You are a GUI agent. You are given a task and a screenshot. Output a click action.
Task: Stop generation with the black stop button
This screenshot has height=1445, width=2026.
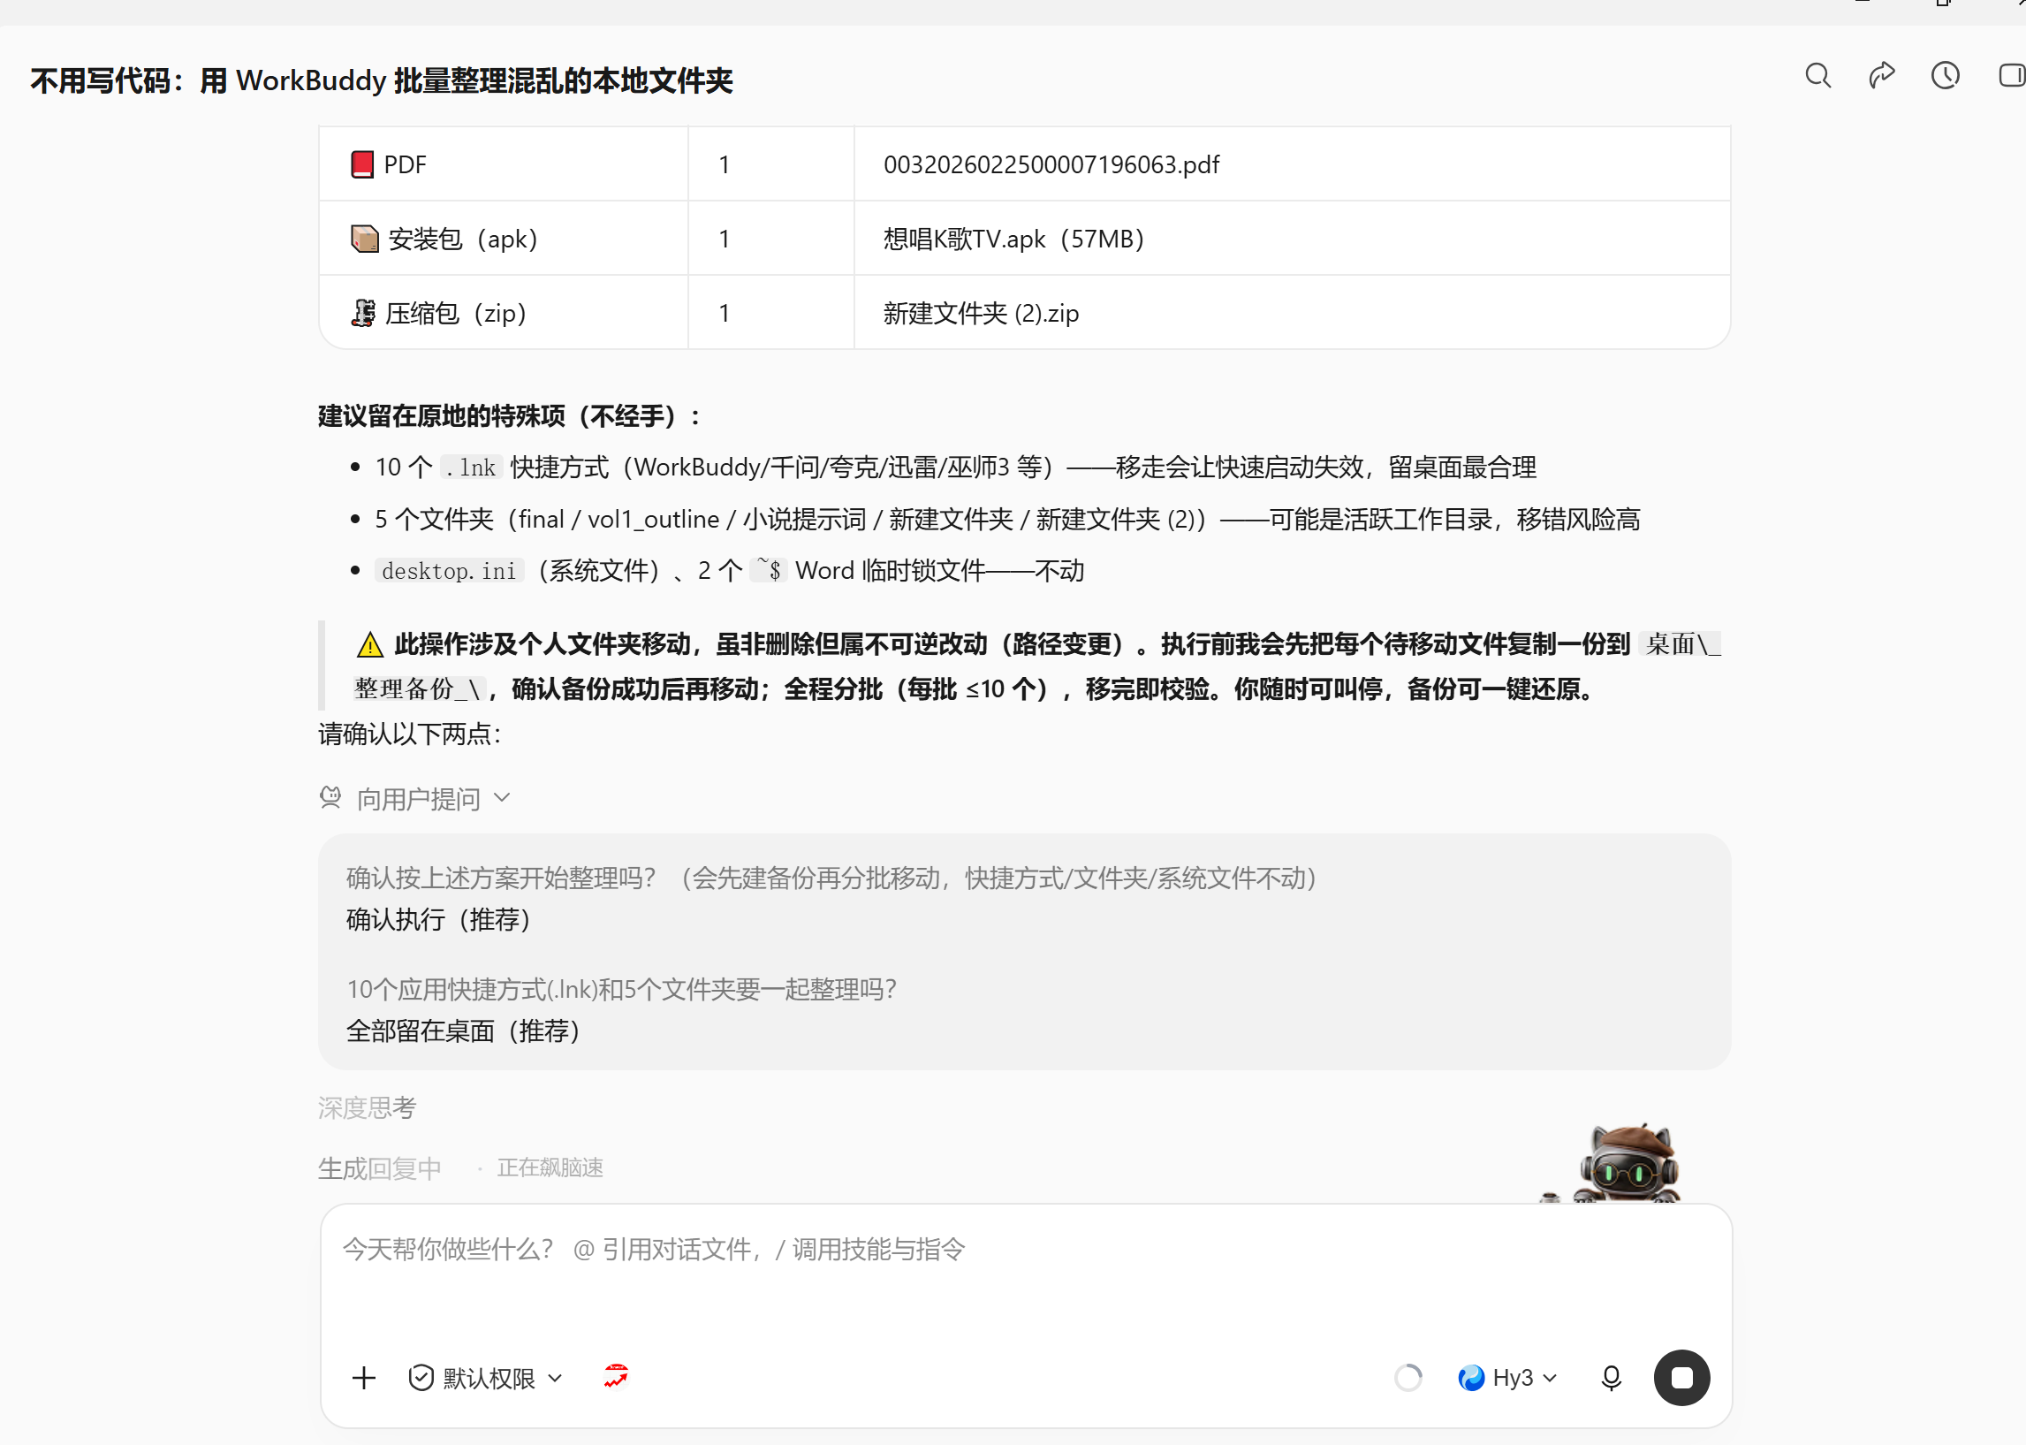pos(1681,1378)
